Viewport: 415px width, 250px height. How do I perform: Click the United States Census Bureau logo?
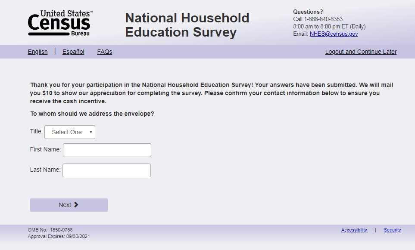60,24
